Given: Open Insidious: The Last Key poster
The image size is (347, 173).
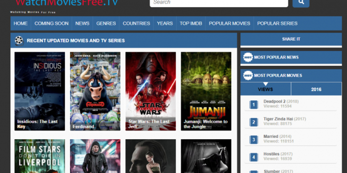Looking at the screenshot, I should click(40, 91).
